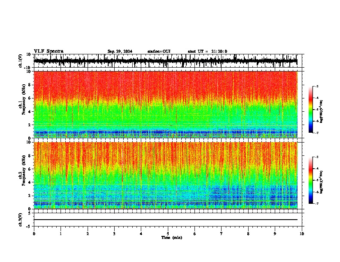Image resolution: width=340 pixels, height=262 pixels.
Task: Click time axis tick label "5"
Action: click(168, 234)
